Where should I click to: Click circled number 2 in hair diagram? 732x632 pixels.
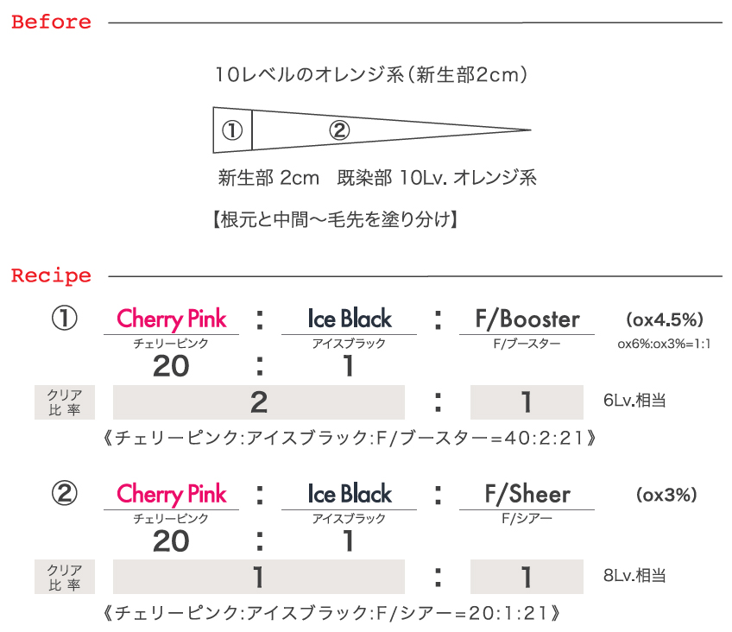[339, 130]
